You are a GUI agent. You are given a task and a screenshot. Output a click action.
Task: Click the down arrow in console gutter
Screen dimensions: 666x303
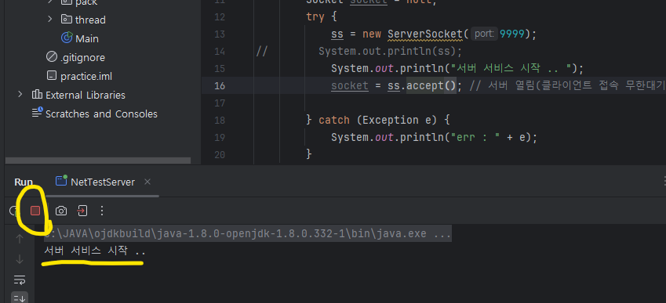click(x=20, y=259)
